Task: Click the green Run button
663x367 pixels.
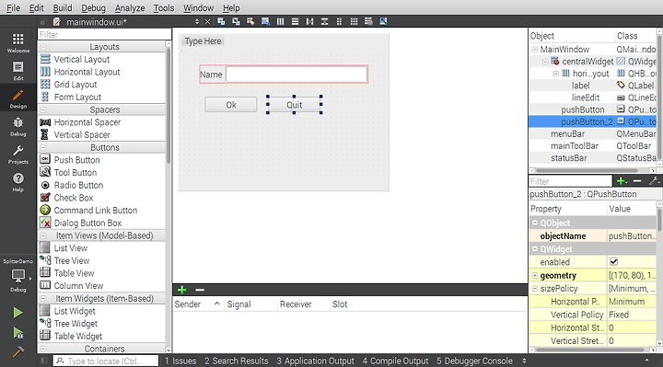Action: coord(17,313)
